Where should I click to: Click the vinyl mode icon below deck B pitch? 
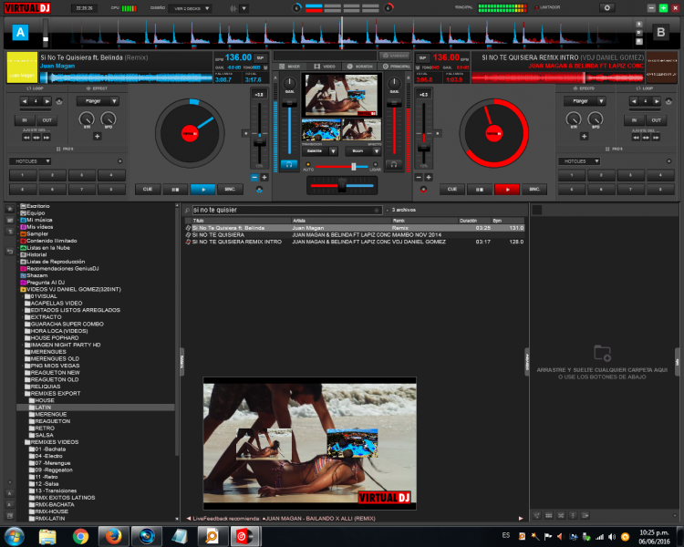423,190
